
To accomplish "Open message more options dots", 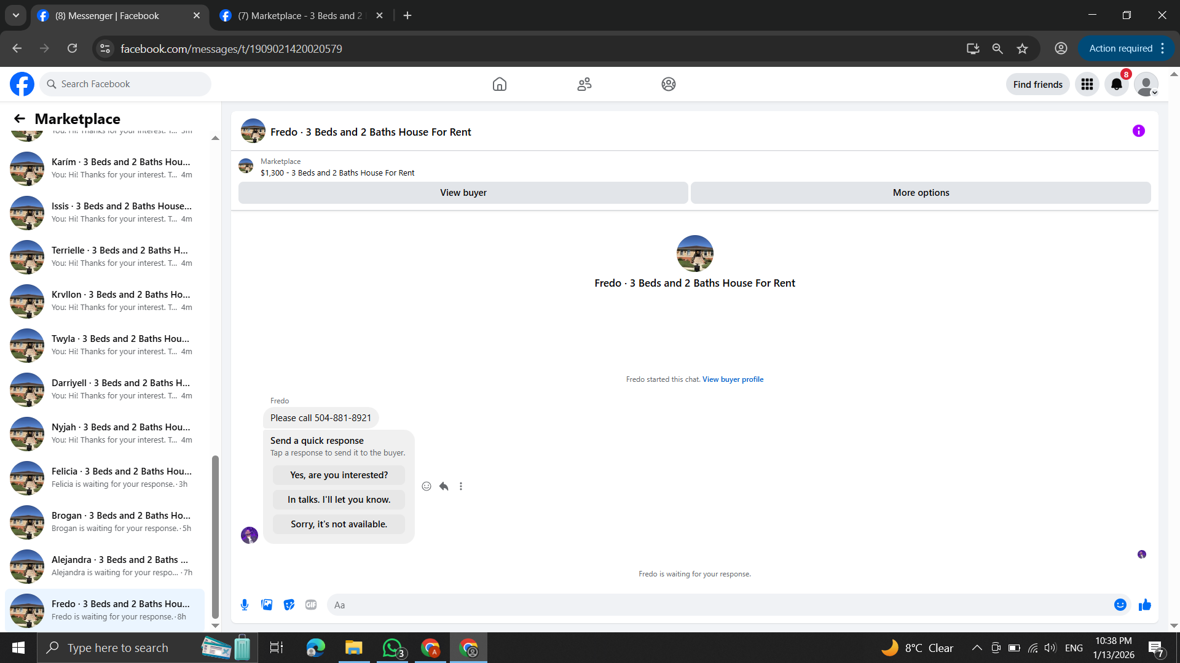I will [461, 486].
